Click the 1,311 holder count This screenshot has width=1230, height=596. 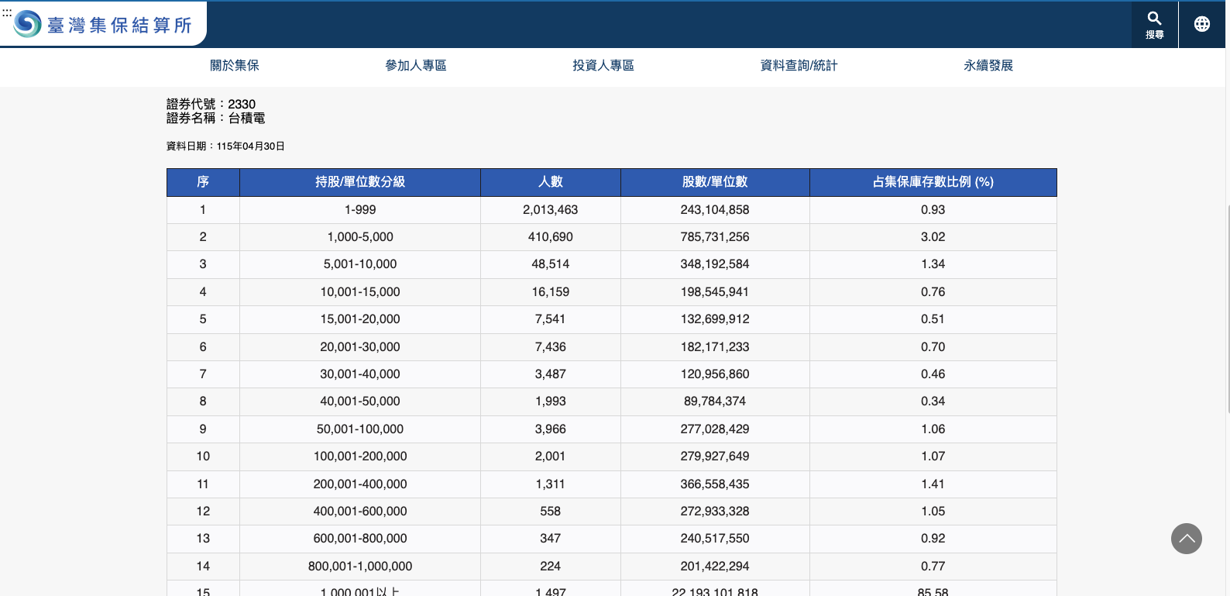pyautogui.click(x=551, y=484)
